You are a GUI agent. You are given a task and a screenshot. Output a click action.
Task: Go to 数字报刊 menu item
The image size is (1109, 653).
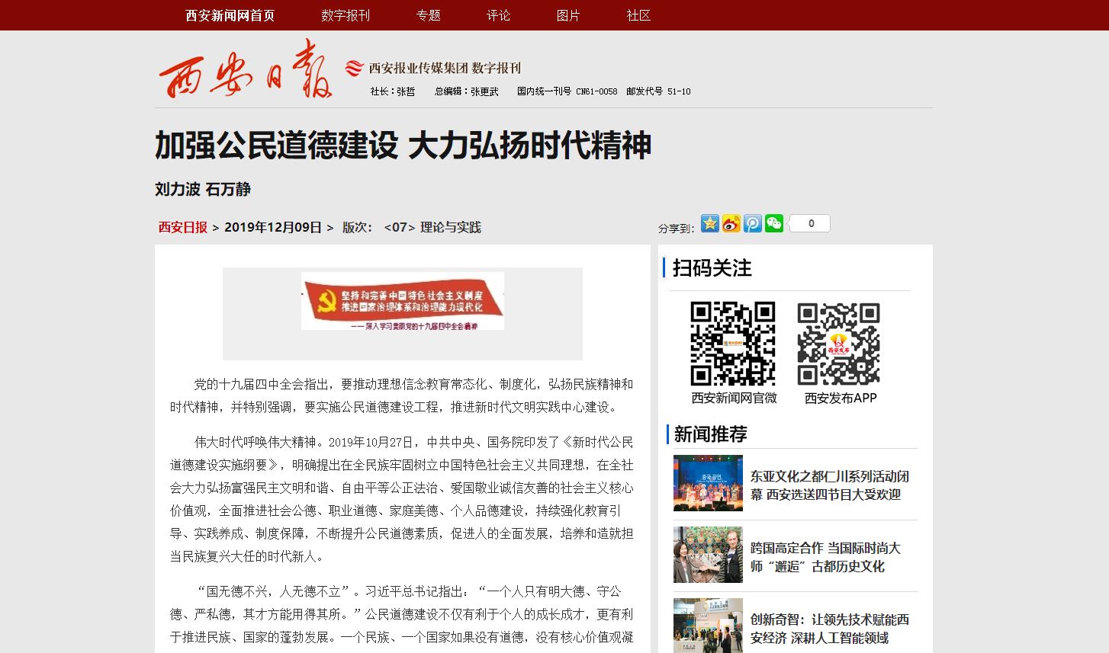pyautogui.click(x=345, y=15)
